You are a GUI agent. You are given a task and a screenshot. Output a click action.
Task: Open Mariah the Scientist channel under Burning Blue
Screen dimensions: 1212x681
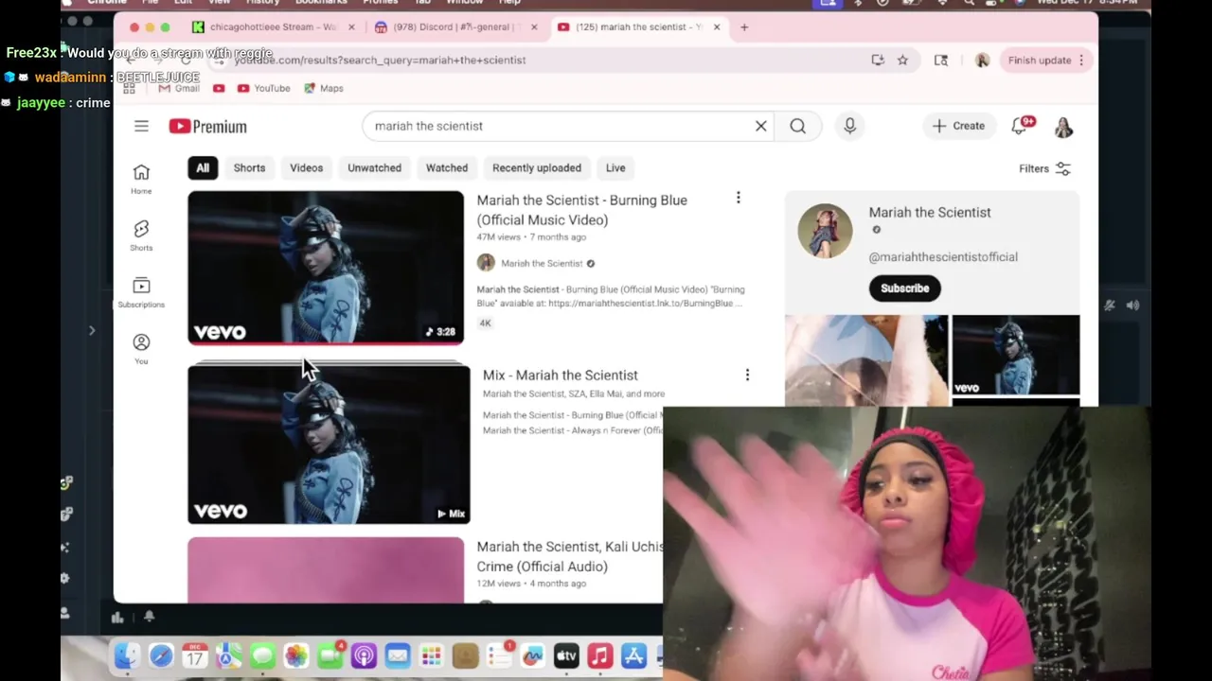pyautogui.click(x=542, y=263)
